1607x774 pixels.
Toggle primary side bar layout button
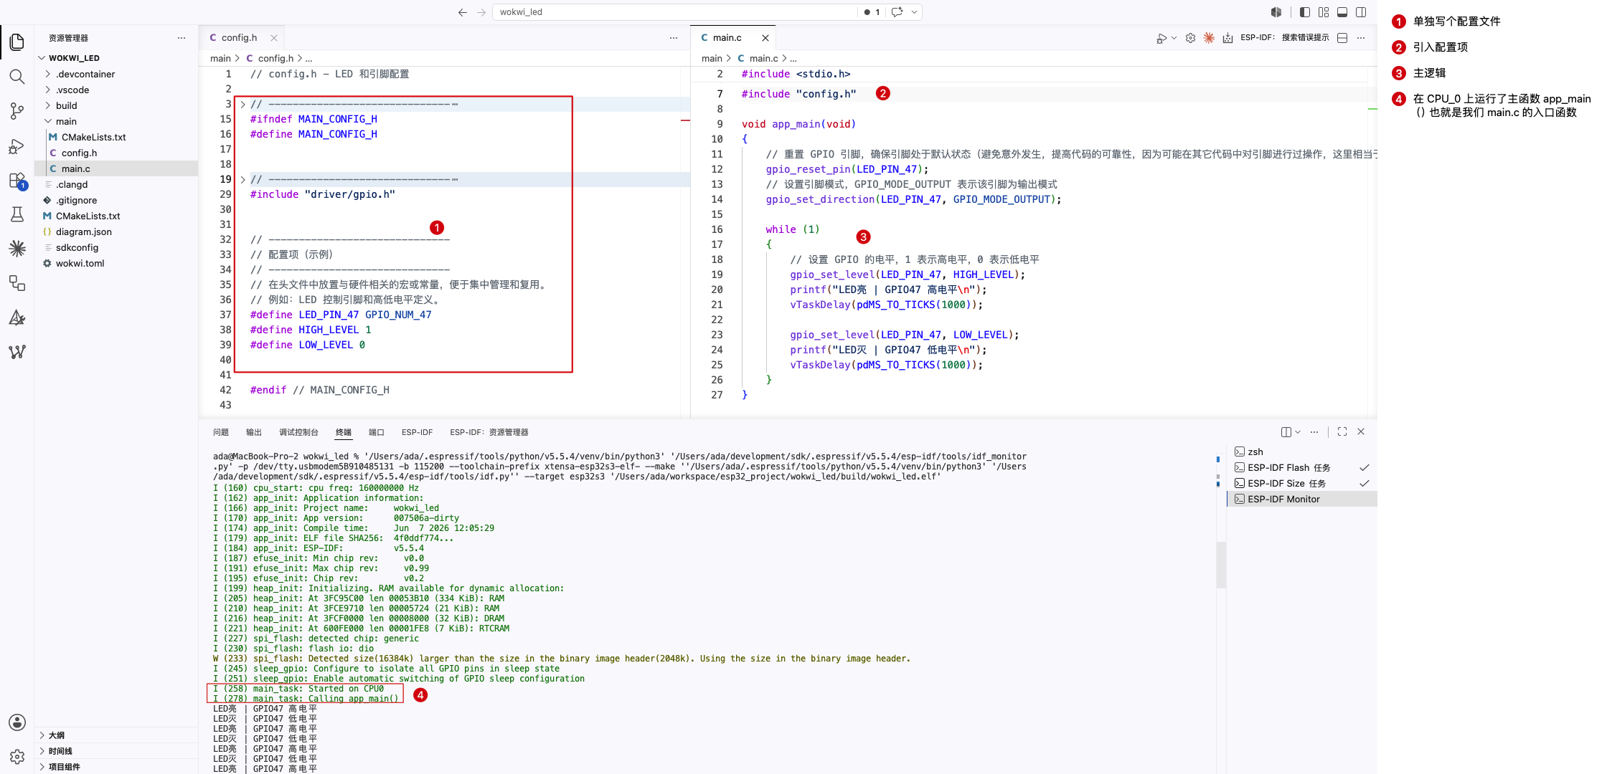pyautogui.click(x=1305, y=12)
